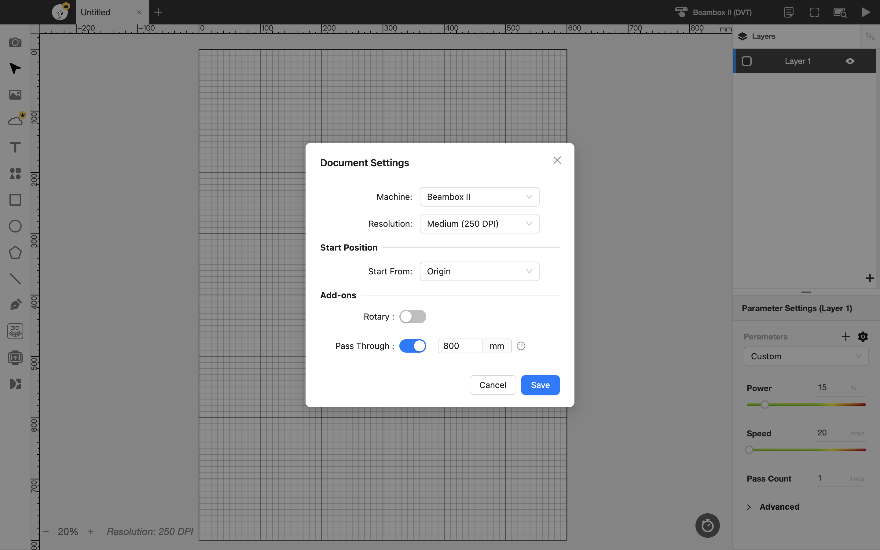This screenshot has width=880, height=550.
Task: Select the Rectangle tool
Action: (x=15, y=200)
